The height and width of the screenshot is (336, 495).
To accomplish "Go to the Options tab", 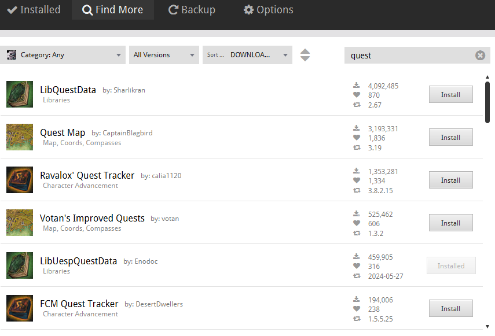I will 268,10.
